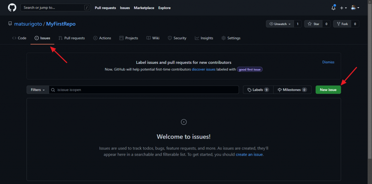
Task: Go to Explore
Action: click(x=165, y=8)
